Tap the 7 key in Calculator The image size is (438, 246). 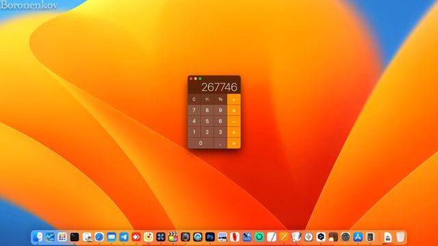pyautogui.click(x=194, y=111)
